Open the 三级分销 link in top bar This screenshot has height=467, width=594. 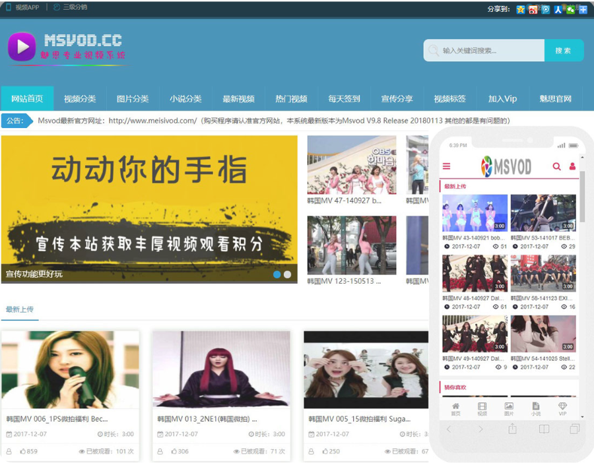click(71, 7)
